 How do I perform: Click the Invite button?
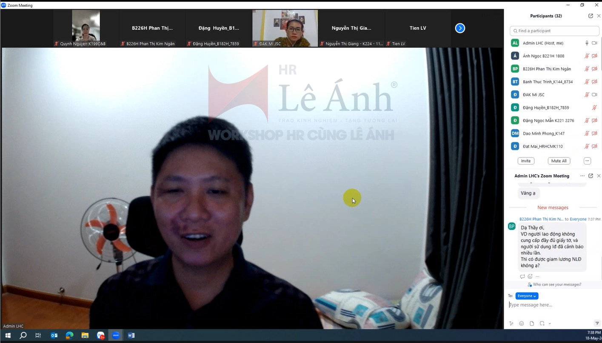point(526,161)
